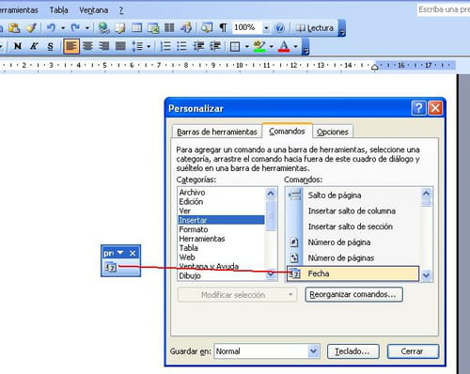Click the Insert Excel worksheet icon
Screen dimensions: 470x374
(153, 28)
